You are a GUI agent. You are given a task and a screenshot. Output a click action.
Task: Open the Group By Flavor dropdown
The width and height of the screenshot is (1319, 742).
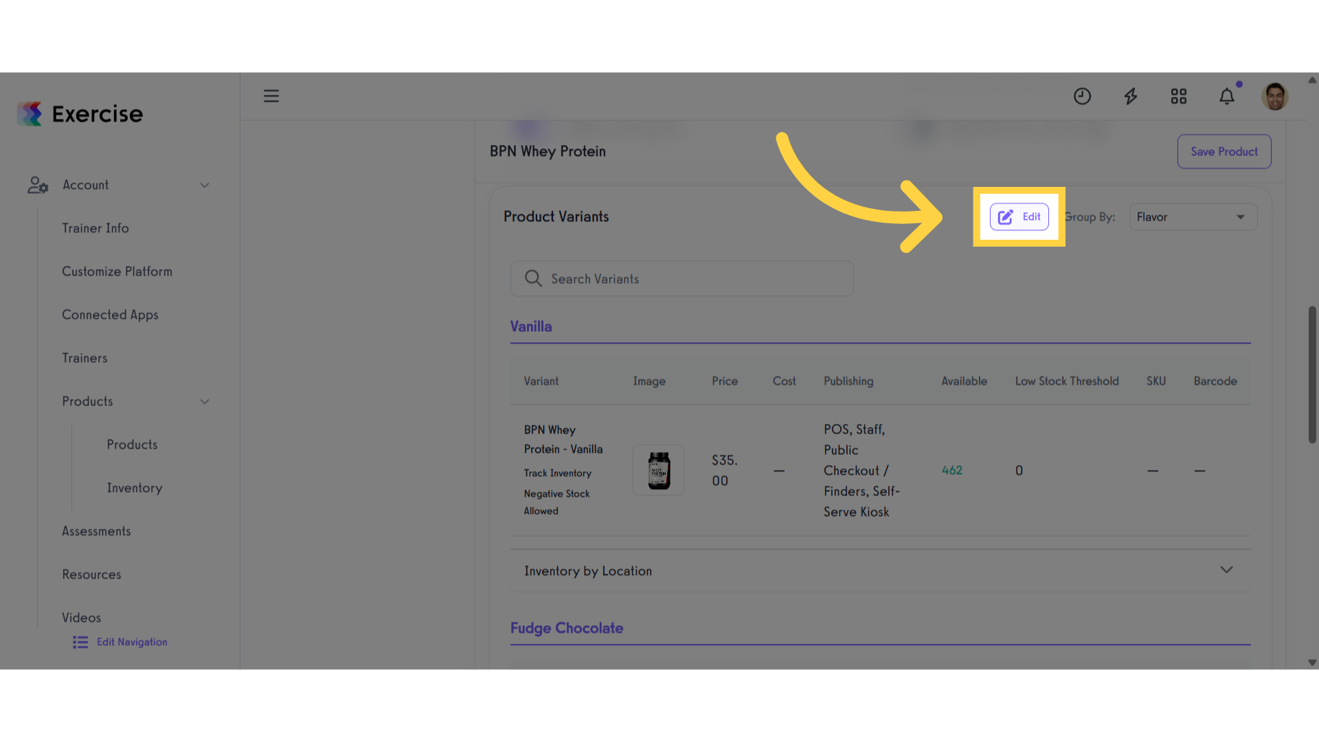(x=1193, y=217)
